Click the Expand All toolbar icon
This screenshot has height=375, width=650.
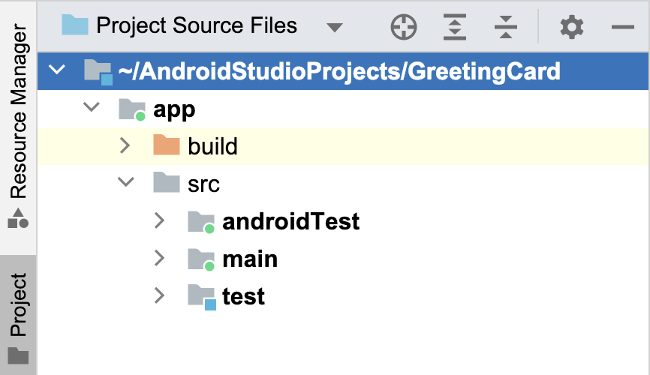(x=455, y=28)
